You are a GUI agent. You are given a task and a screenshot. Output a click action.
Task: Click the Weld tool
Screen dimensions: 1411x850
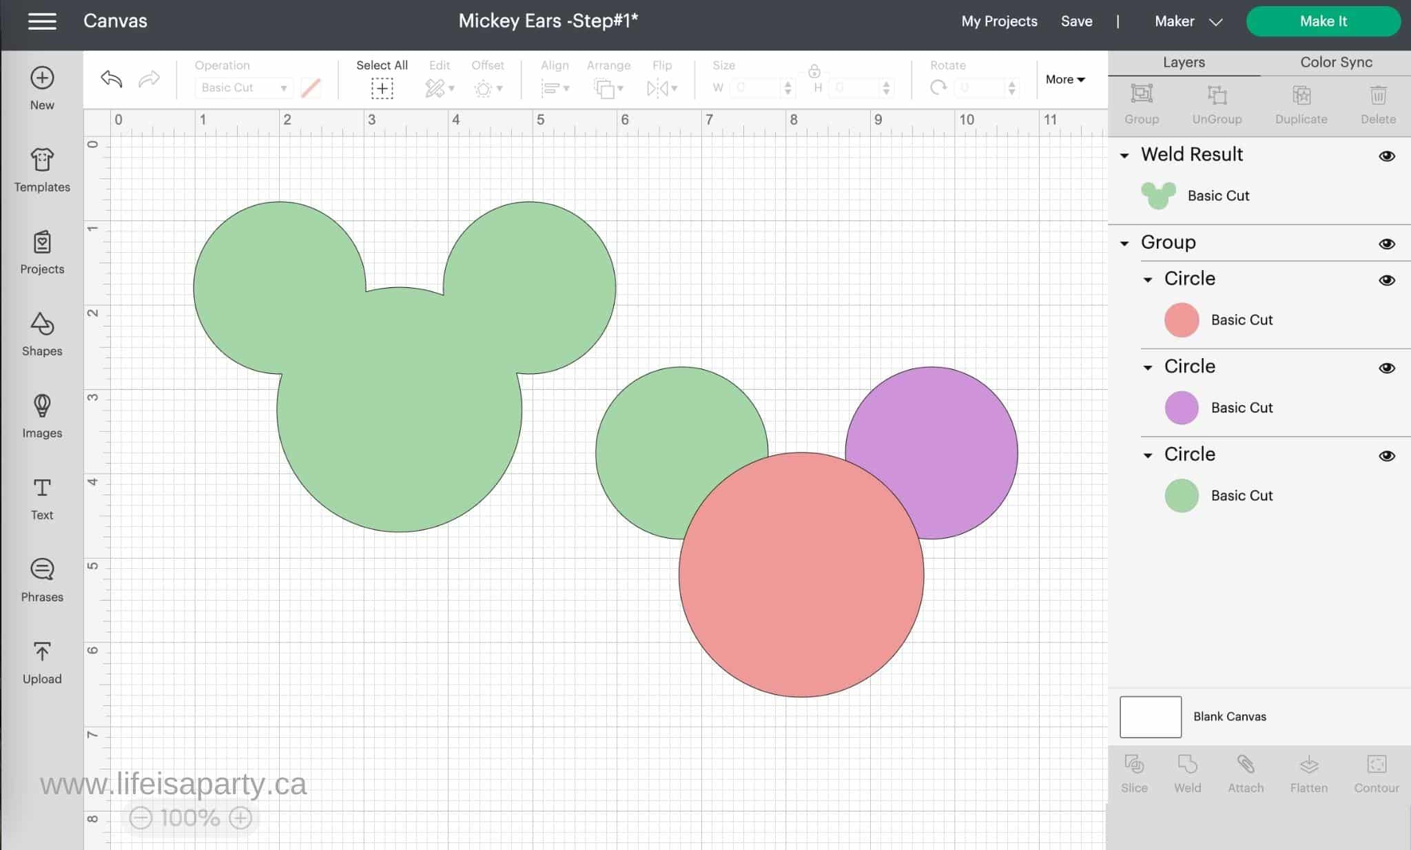coord(1187,774)
